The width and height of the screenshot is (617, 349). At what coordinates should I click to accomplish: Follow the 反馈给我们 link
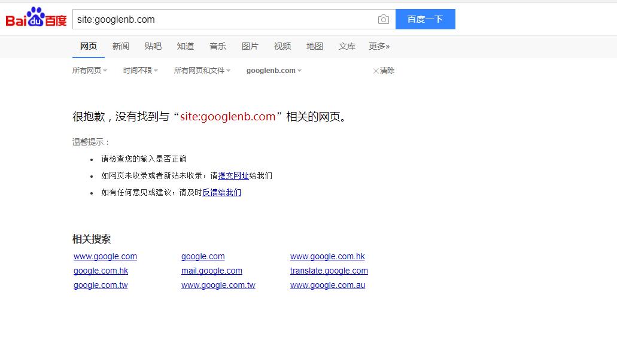221,192
